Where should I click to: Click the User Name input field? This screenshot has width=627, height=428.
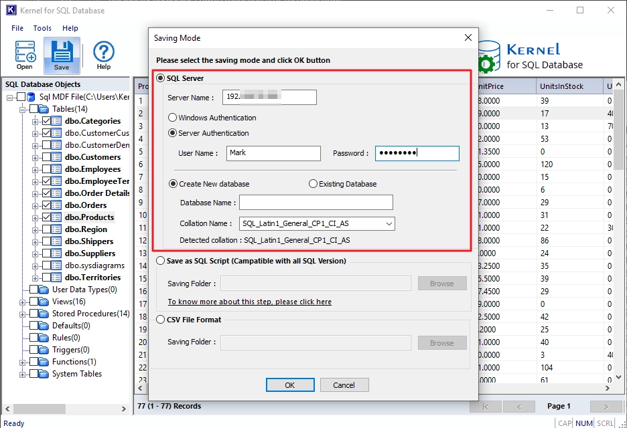(273, 153)
